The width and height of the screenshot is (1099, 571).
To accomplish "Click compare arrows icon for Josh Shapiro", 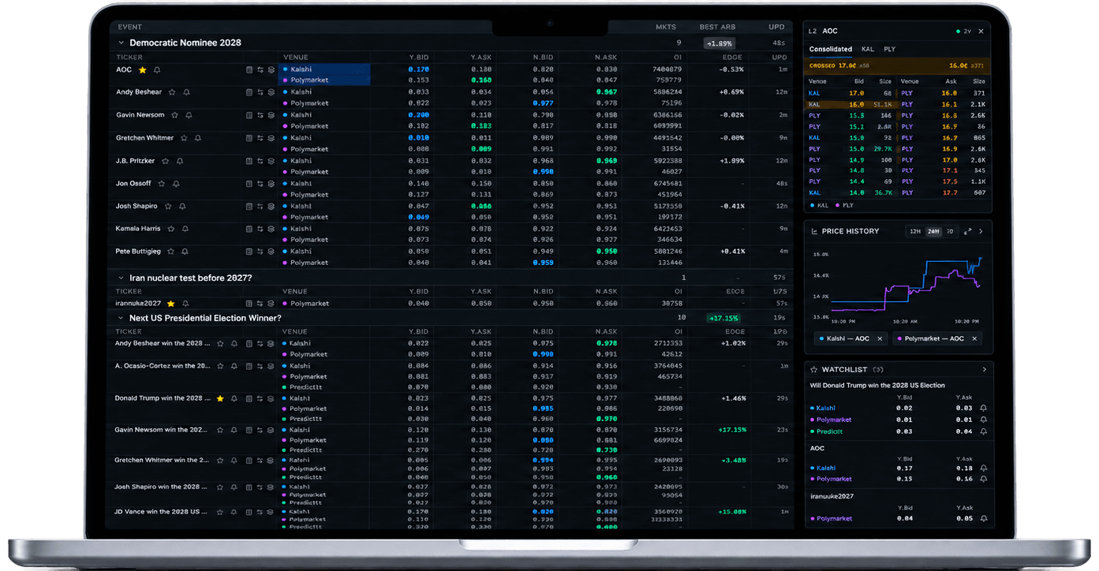I will click(260, 207).
